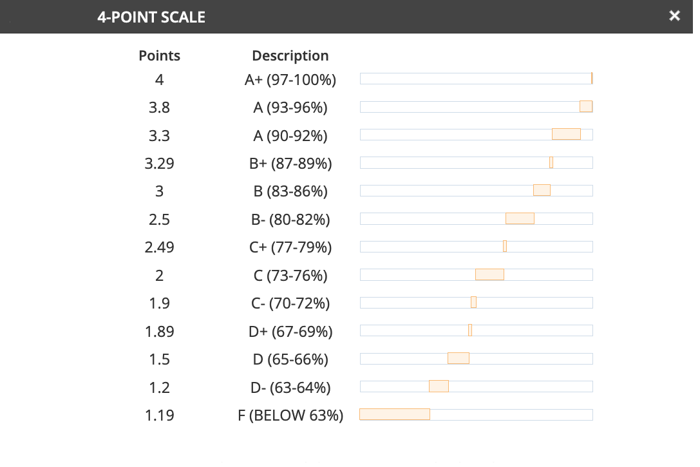Click the F (BELOW 63%) range bar
Image resolution: width=700 pixels, height=467 pixels.
476,415
